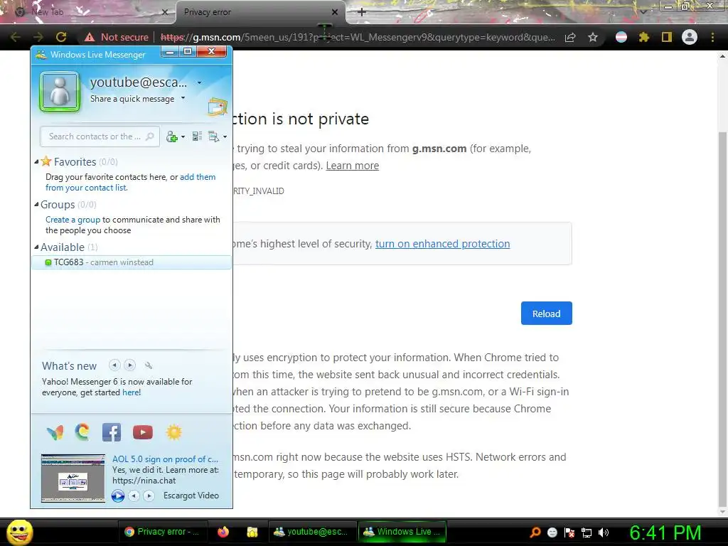Open the Show menu dropdown arrow
728x546 pixels.
coord(225,137)
